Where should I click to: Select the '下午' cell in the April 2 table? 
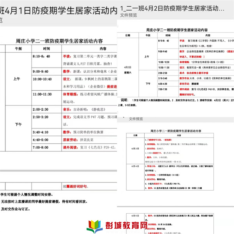pyautogui.click(x=148, y=84)
